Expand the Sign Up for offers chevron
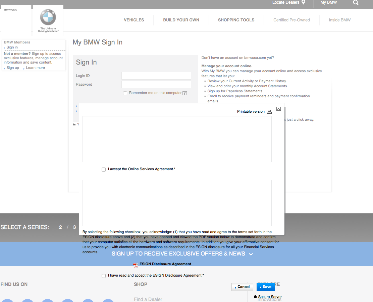Image resolution: width=373 pixels, height=302 pixels. 251,254
